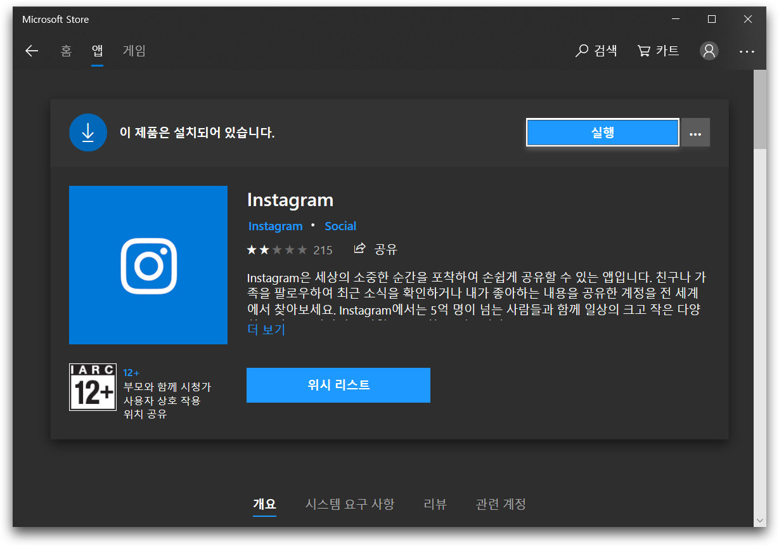Switch to the 리뷰 tab

pyautogui.click(x=435, y=504)
